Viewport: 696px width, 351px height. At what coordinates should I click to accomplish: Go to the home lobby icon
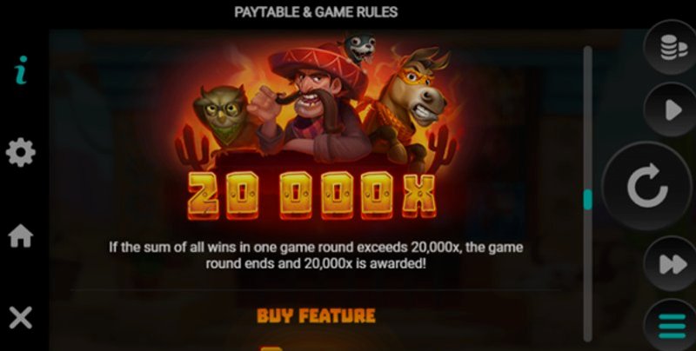tap(21, 235)
